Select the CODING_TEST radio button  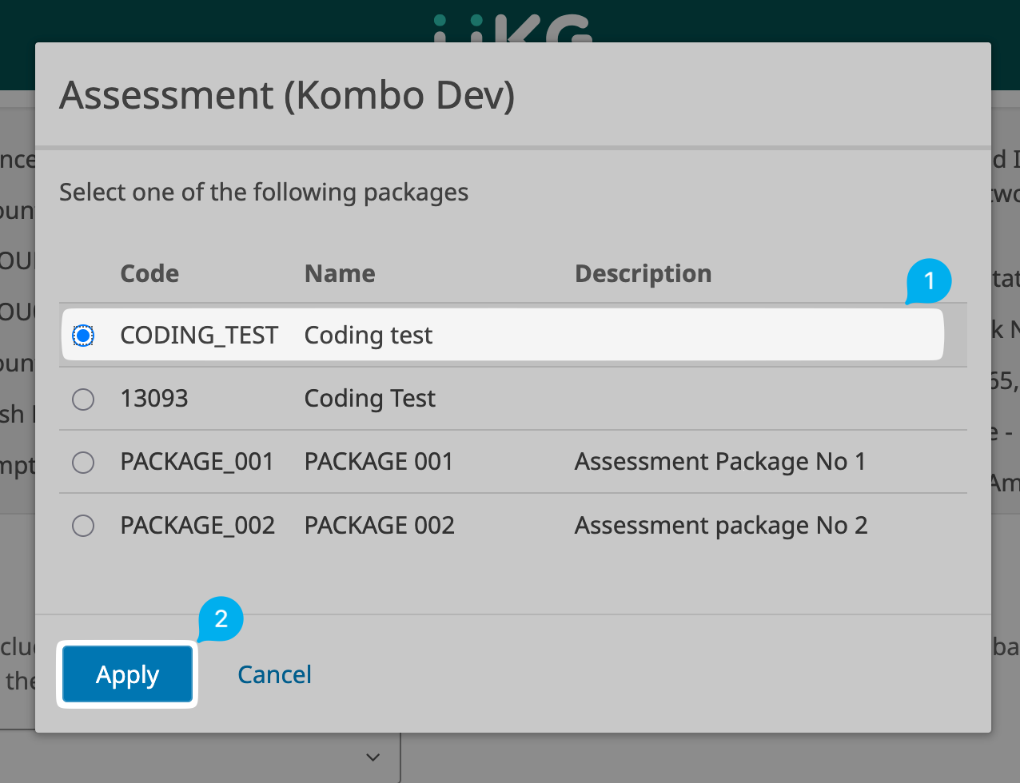(x=83, y=336)
